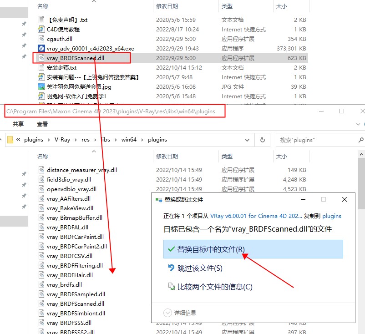Navigate to V-Ray breadcrumb folder
Viewport: 365px width, 334px height.
click(62, 140)
